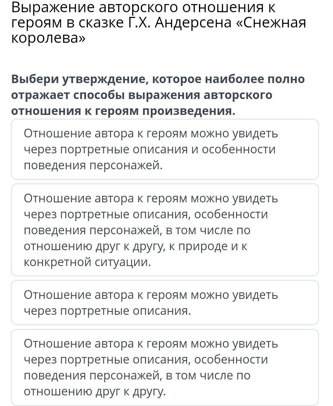Pick the answer mentioning «к природе и к конкретной ситуации»
This screenshot has width=333, height=406.
click(165, 230)
